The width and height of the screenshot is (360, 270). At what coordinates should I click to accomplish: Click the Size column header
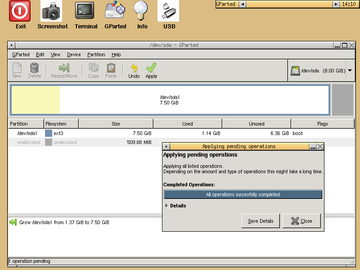pos(116,124)
